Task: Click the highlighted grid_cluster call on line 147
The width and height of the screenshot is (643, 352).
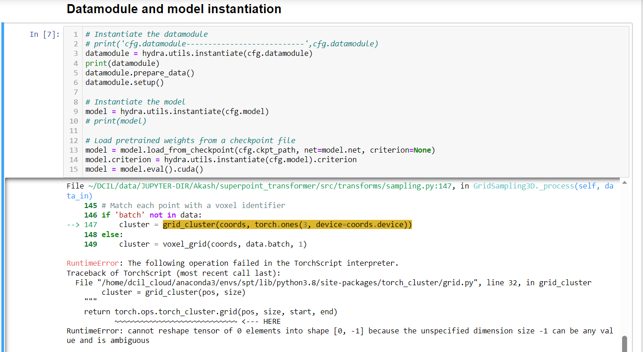Action: tap(287, 224)
